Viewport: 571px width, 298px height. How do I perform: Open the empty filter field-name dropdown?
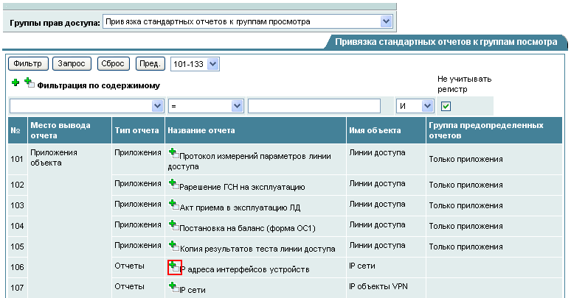(x=86, y=106)
